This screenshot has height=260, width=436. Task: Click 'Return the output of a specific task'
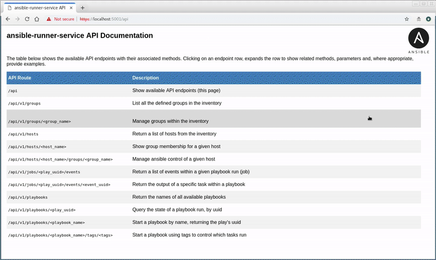click(x=189, y=184)
